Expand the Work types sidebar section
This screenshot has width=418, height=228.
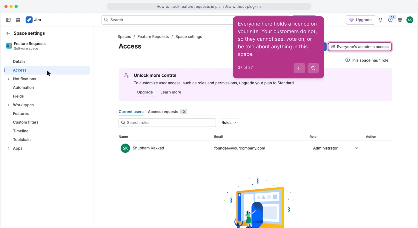point(8,105)
